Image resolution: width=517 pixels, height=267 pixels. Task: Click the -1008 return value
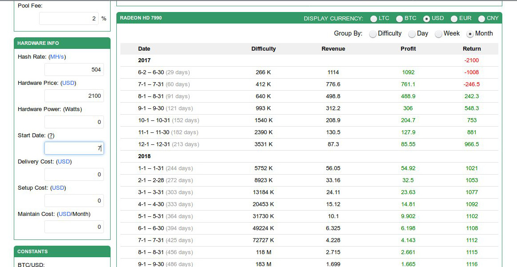tap(472, 72)
